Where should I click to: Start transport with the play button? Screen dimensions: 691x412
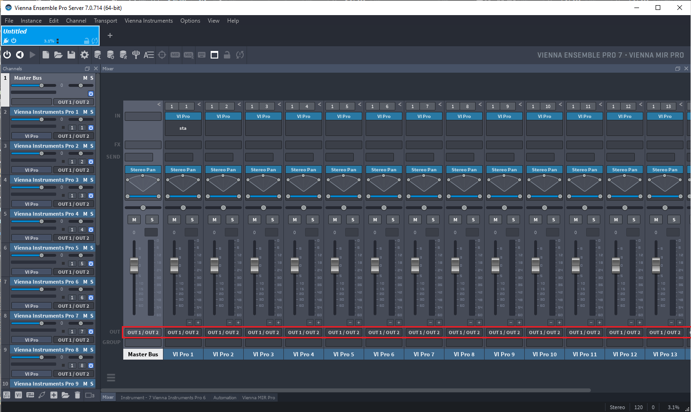click(33, 55)
